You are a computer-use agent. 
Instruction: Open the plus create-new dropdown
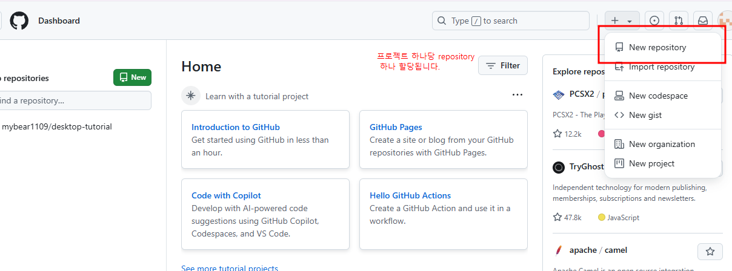[622, 21]
